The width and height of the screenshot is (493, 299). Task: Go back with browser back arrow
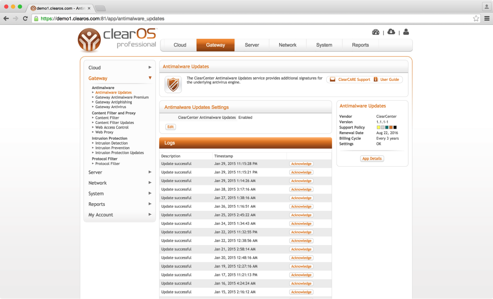pos(6,18)
